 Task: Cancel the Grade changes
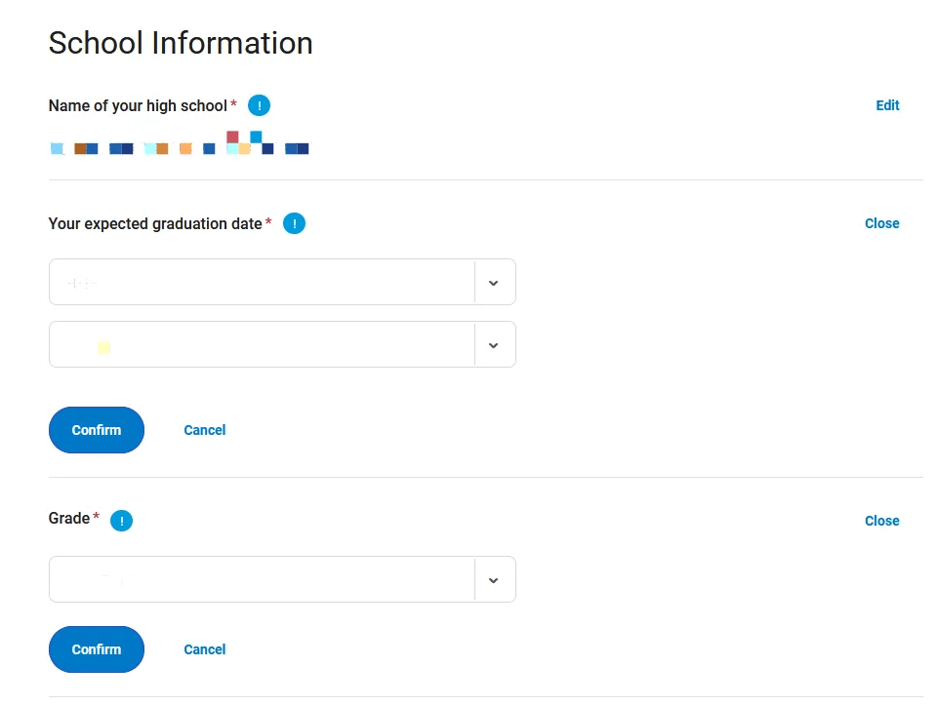click(204, 649)
